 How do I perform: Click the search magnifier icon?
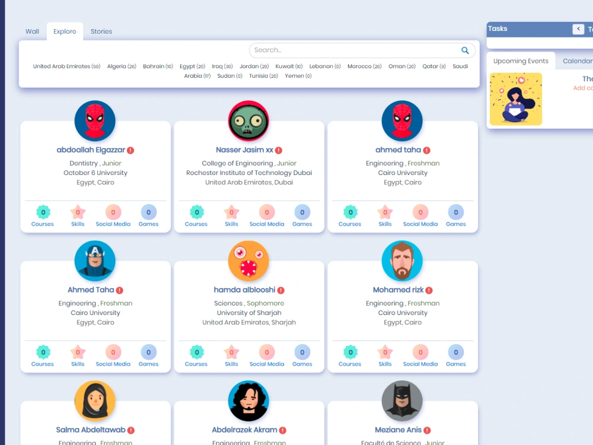click(x=465, y=50)
